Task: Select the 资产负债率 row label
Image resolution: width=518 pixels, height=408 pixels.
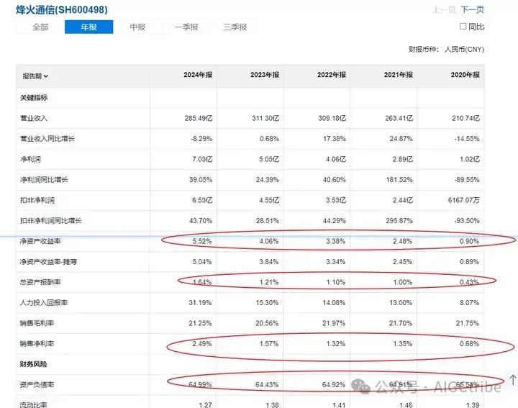Action: (37, 385)
